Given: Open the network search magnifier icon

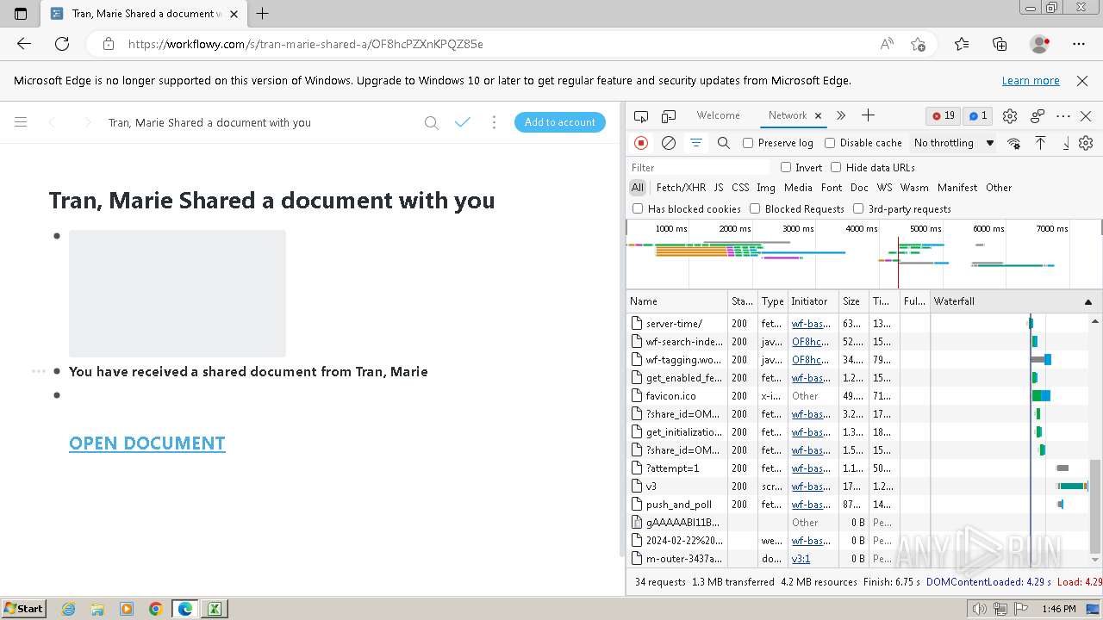Looking at the screenshot, I should pyautogui.click(x=724, y=143).
